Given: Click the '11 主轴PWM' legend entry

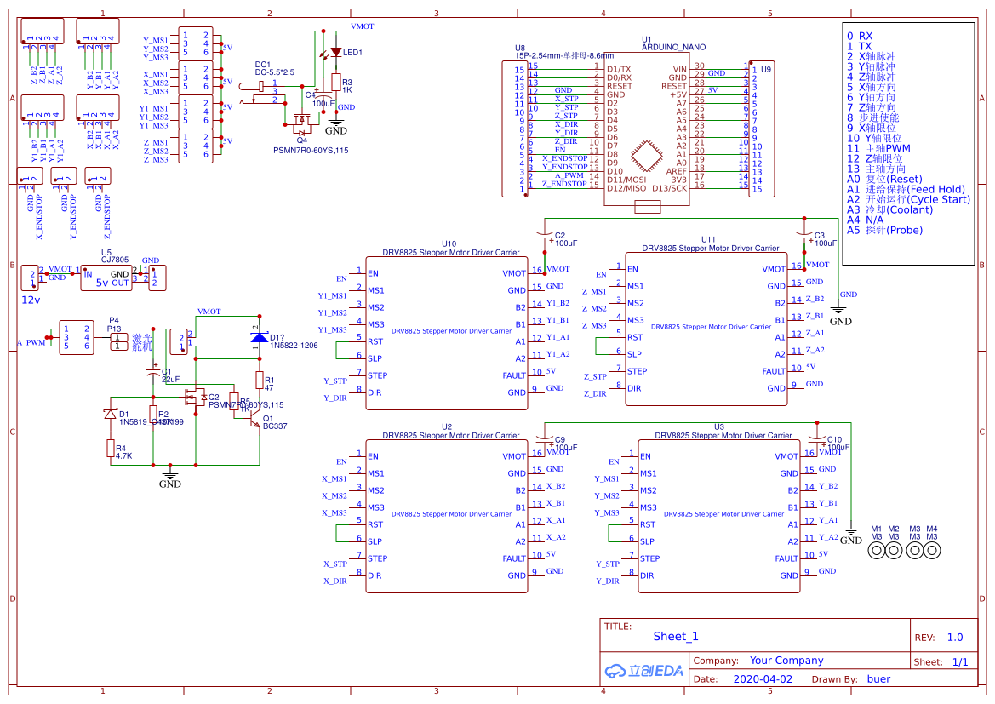Looking at the screenshot, I should click(x=878, y=148).
